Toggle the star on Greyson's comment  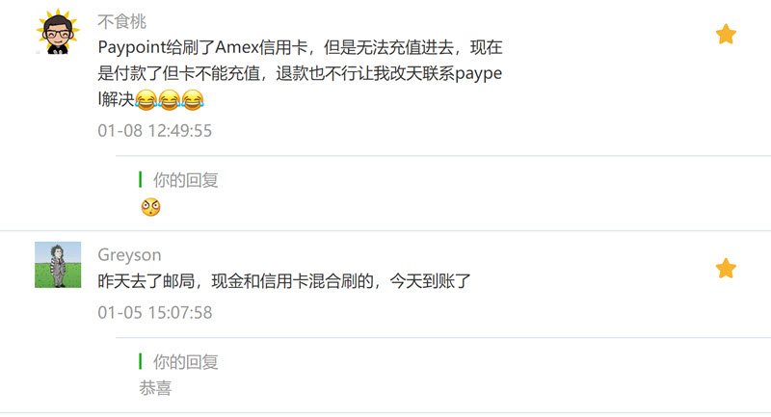[x=726, y=268]
